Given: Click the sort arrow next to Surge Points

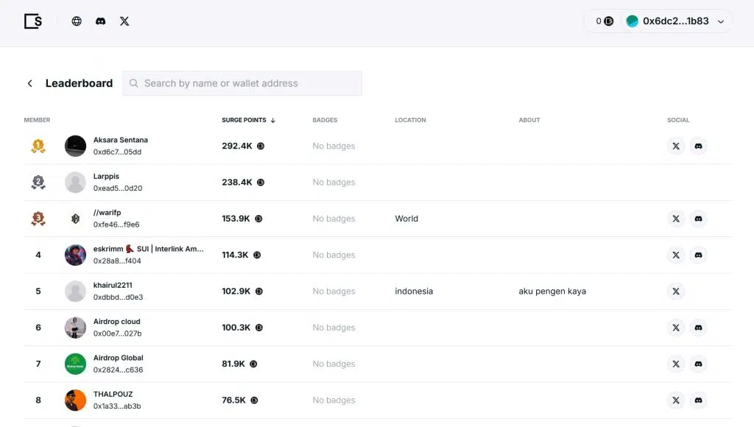Looking at the screenshot, I should tap(272, 120).
